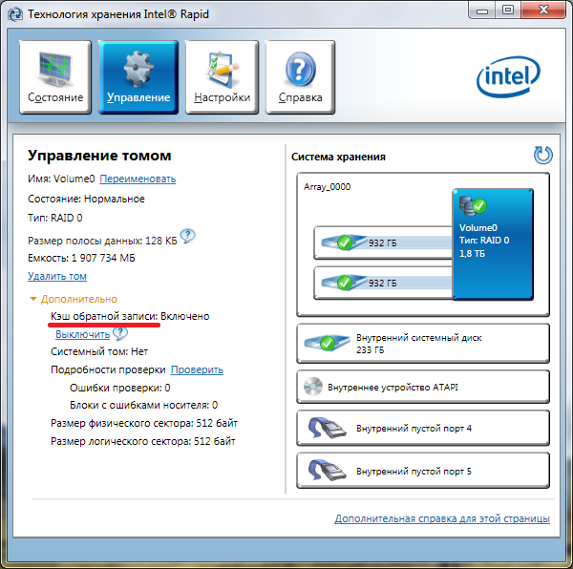This screenshot has width=573, height=569.
Task: Click help icon next to Выключить
Action: click(120, 333)
